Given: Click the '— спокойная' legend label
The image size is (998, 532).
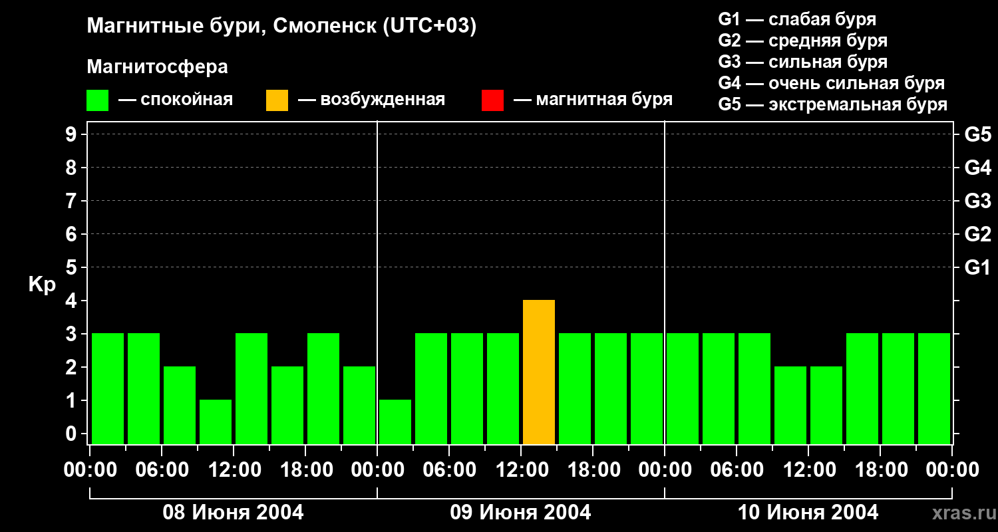Looking at the screenshot, I should pyautogui.click(x=176, y=100).
